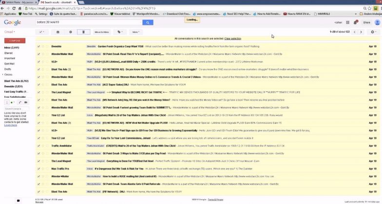The height and width of the screenshot is (204, 382).
Task: Uncheck the Traffic Annihilator email checkbox
Action: 38,146
